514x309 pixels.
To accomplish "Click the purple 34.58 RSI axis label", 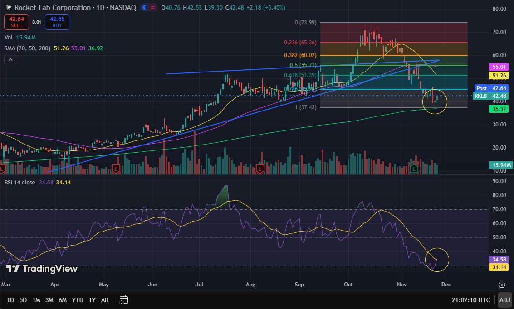I will [x=499, y=260].
